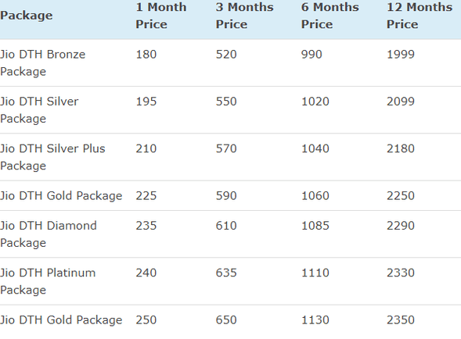
Task: Click the Platinum 3 months price 635
Action: tap(226, 273)
